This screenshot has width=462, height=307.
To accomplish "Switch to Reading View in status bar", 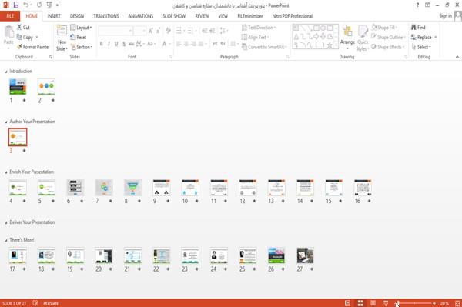I will [x=373, y=303].
